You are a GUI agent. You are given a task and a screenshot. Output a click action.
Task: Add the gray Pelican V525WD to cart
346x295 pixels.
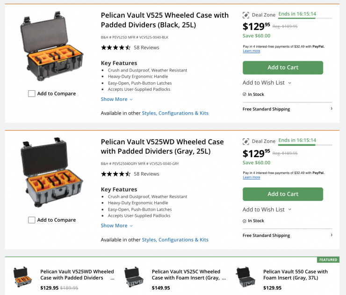282,194
